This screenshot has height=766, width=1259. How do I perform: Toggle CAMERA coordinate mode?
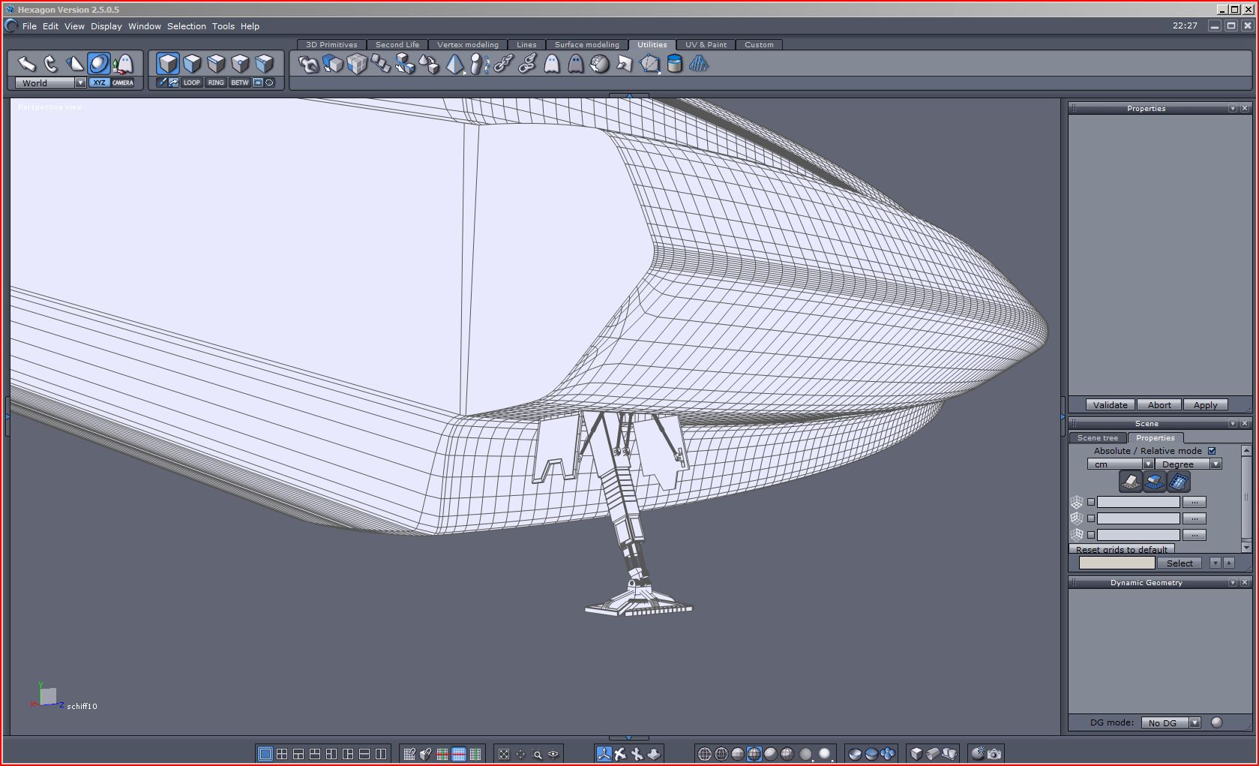[x=123, y=83]
